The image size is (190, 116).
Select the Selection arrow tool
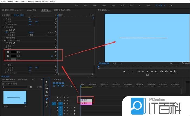point(47,82)
